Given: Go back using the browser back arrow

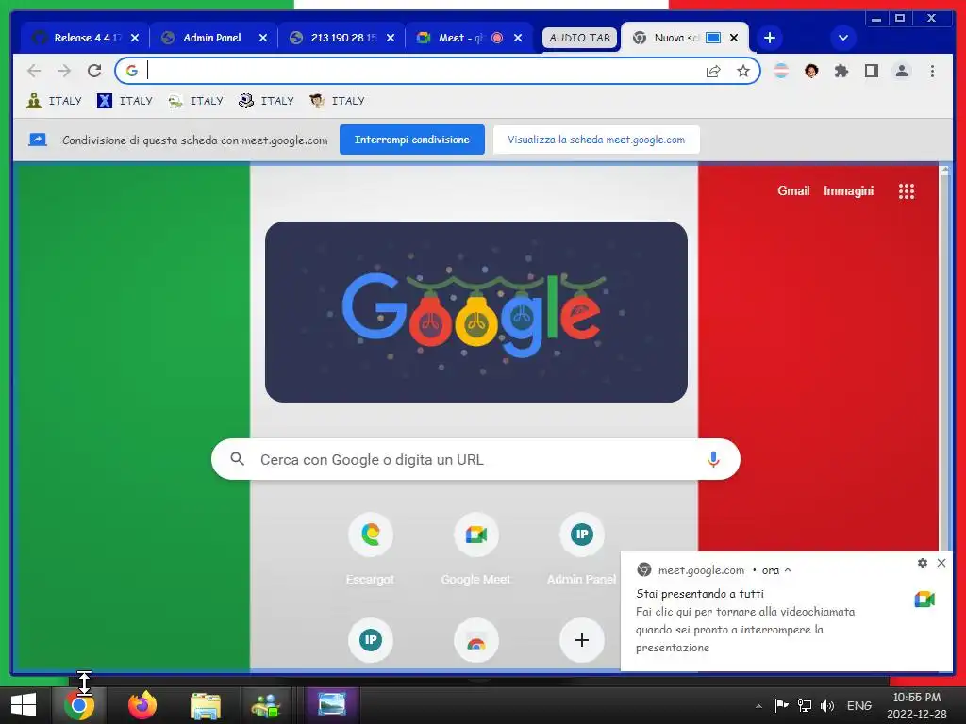Looking at the screenshot, I should tap(35, 71).
